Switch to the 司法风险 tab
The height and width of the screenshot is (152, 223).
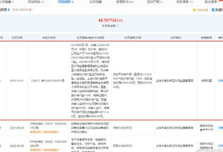click(x=36, y=2)
